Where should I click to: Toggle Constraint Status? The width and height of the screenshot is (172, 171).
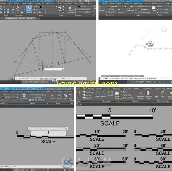tap(128, 98)
